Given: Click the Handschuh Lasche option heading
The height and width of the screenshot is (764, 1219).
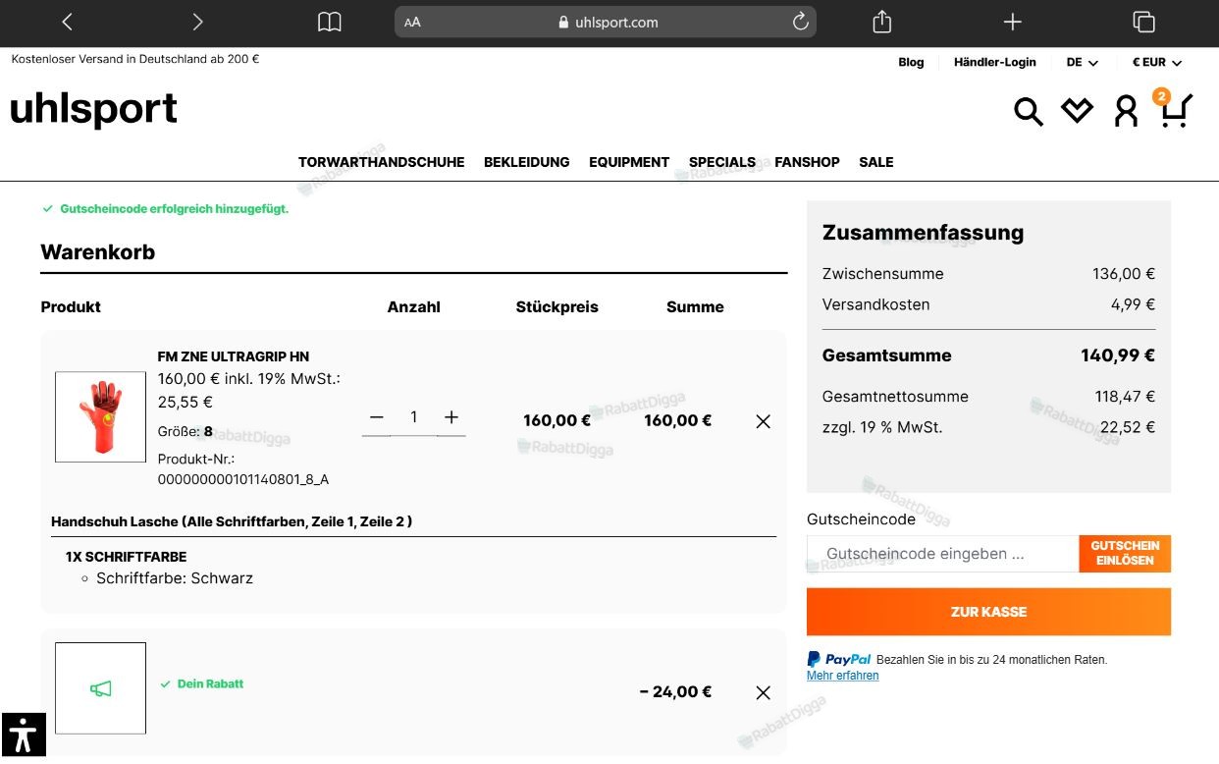Looking at the screenshot, I should click(232, 521).
